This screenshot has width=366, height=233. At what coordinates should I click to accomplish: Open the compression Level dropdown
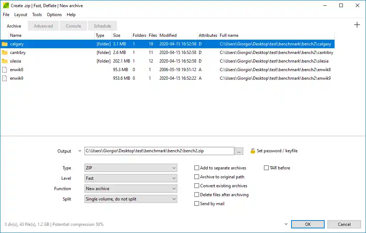tap(131, 178)
